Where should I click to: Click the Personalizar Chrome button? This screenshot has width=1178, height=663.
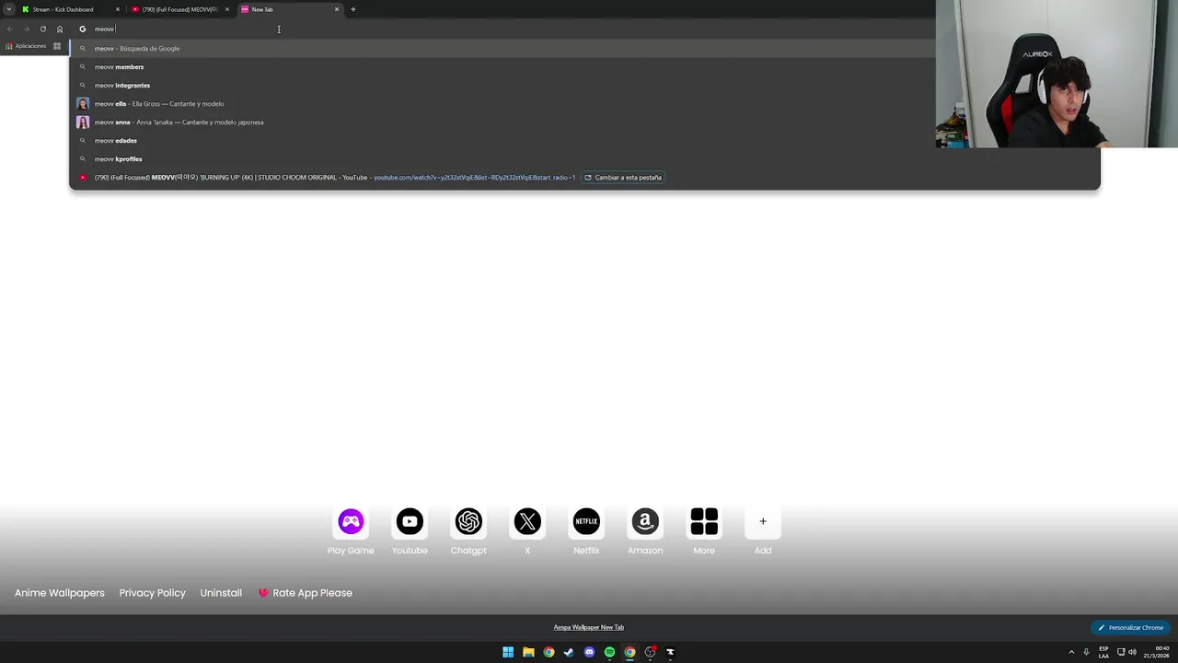pos(1130,627)
